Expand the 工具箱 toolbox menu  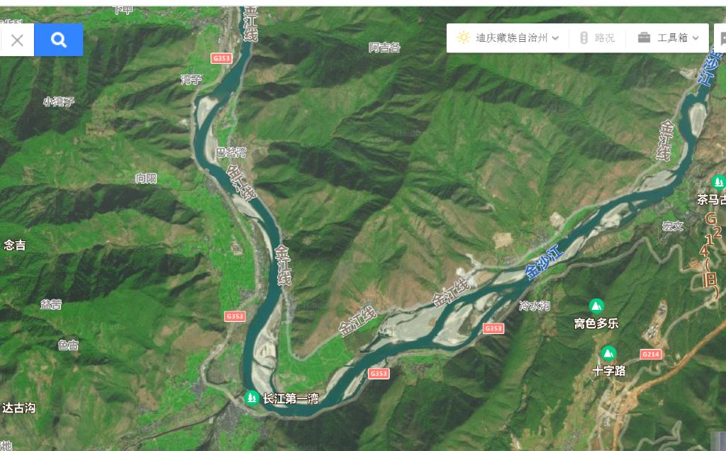pos(668,38)
